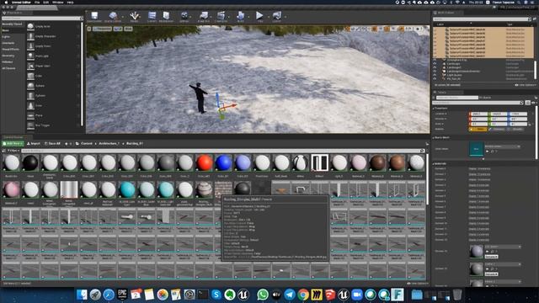Open the Modes toolbar icon
The width and height of the screenshot is (539, 303).
click(x=134, y=15)
